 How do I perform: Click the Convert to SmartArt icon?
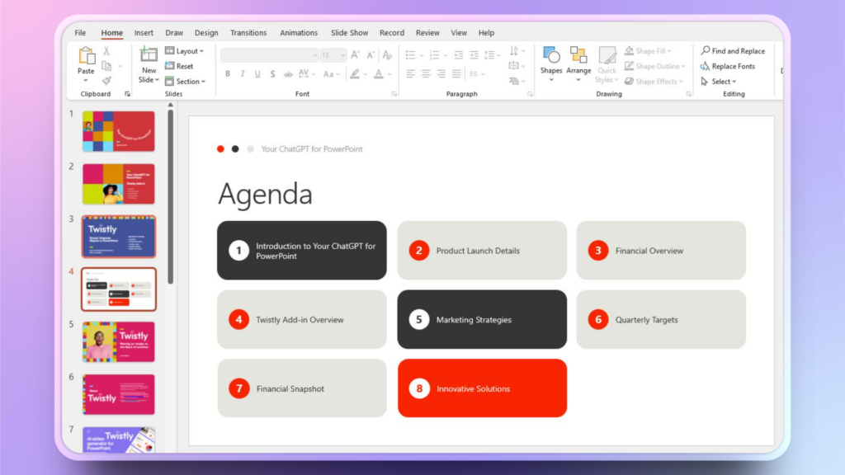(514, 81)
